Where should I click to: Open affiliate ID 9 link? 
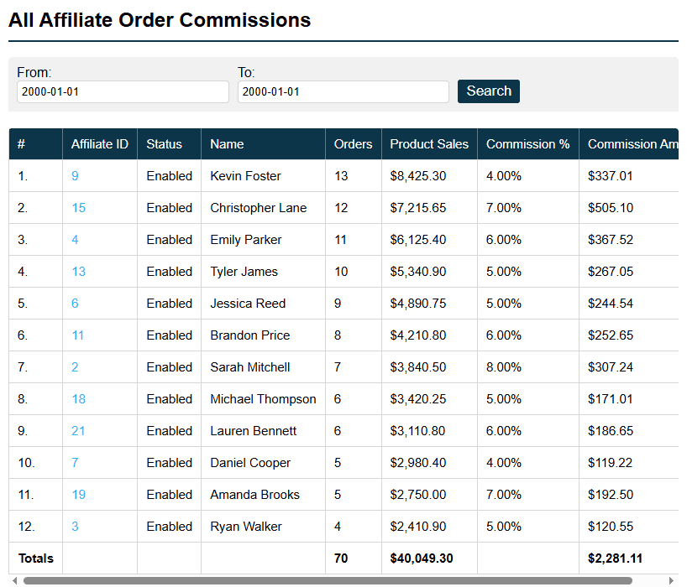[75, 176]
